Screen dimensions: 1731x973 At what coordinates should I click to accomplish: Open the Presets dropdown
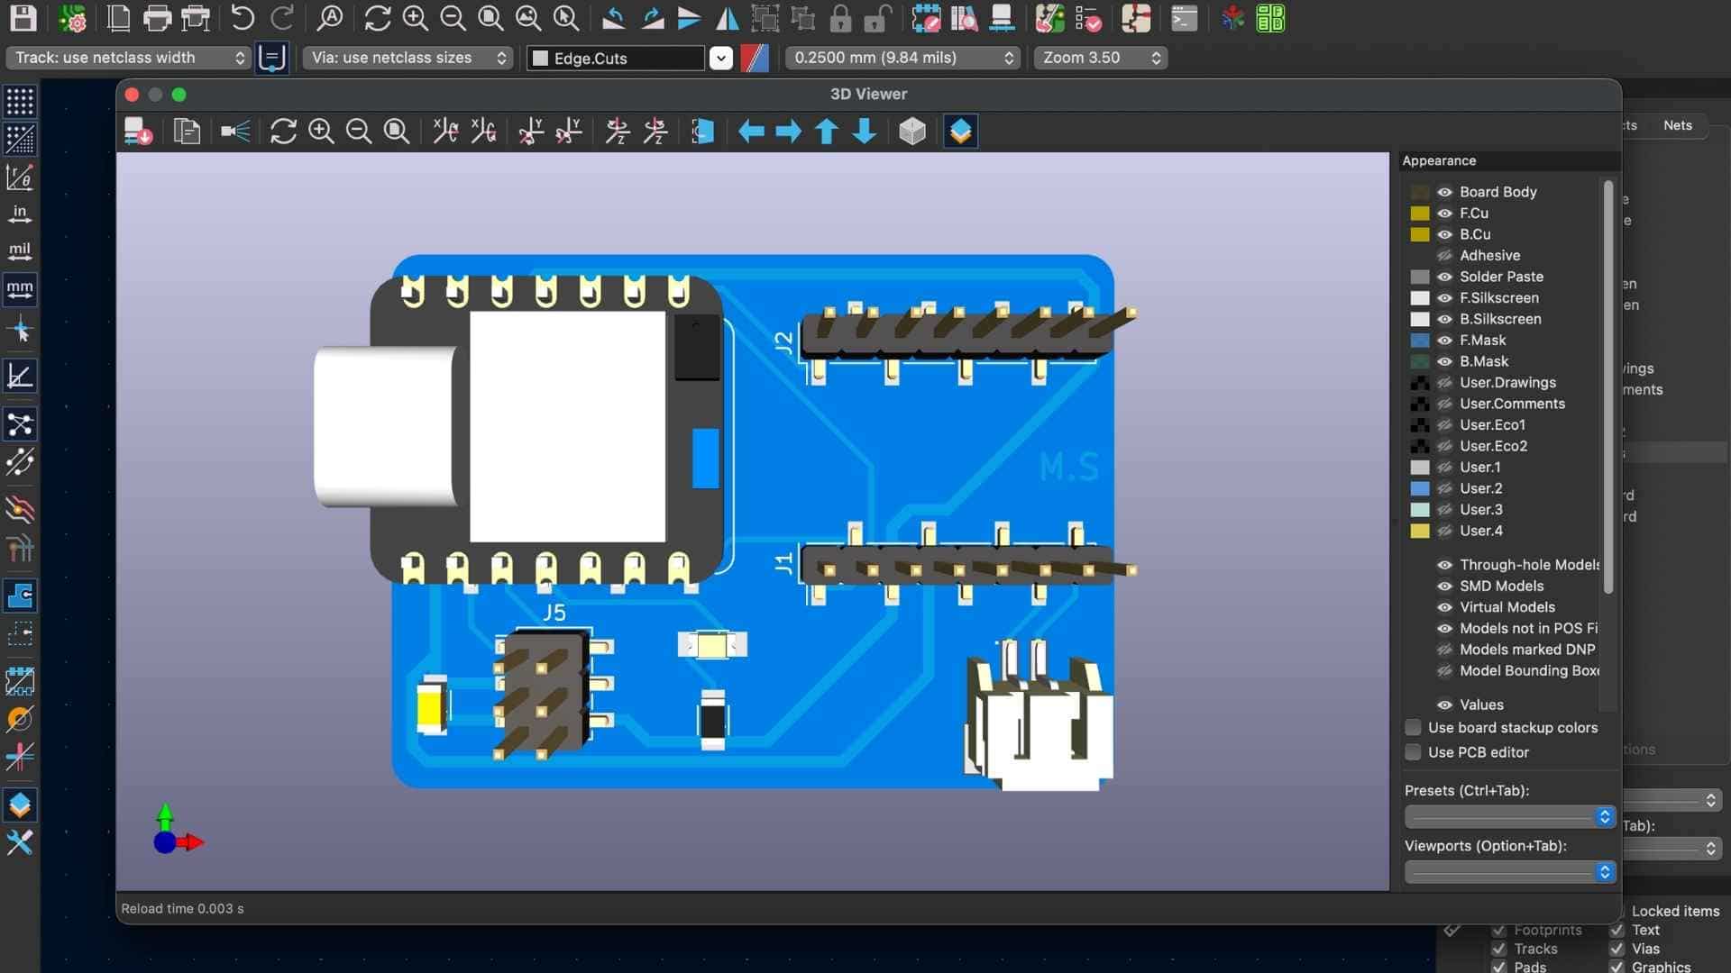pyautogui.click(x=1509, y=817)
